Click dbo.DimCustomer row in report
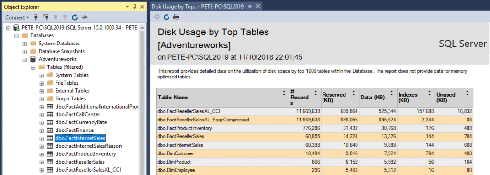This screenshot has width=490, height=175. pyautogui.click(x=176, y=153)
